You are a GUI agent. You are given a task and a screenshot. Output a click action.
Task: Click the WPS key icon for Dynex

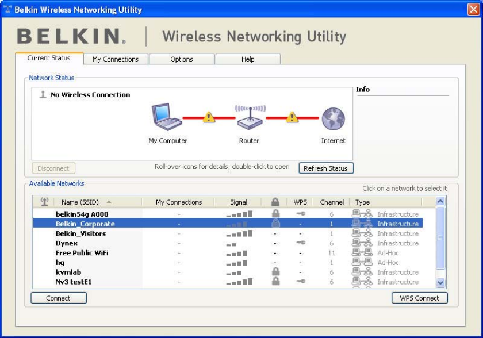[301, 243]
